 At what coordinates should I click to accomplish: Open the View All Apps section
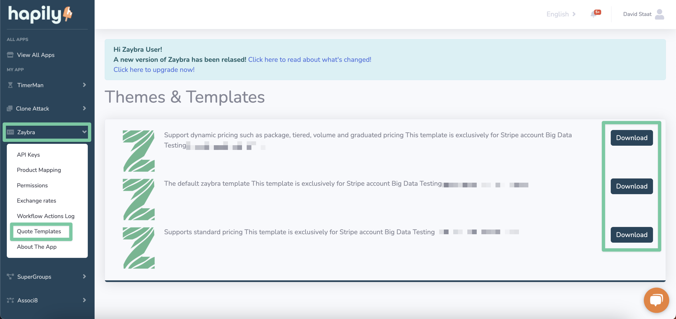36,55
